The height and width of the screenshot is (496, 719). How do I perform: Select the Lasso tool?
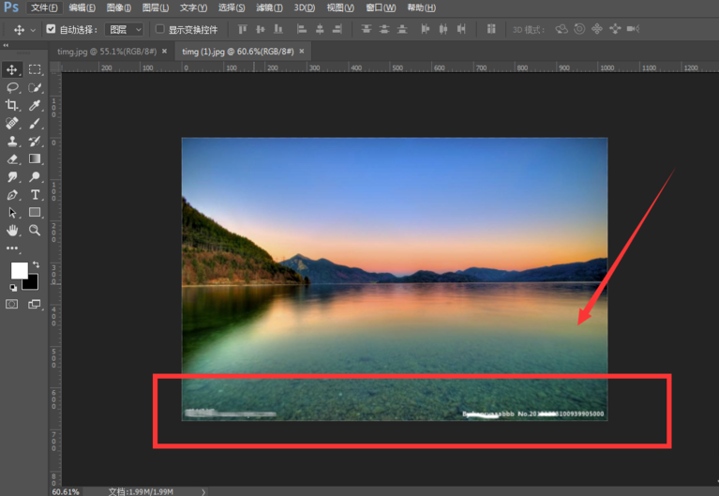tap(12, 87)
